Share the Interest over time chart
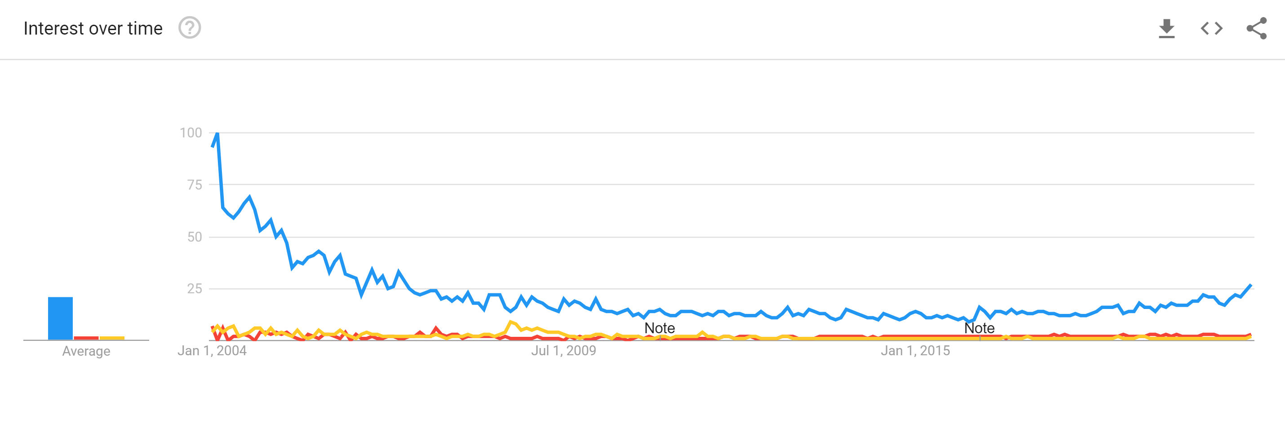 pos(1256,28)
